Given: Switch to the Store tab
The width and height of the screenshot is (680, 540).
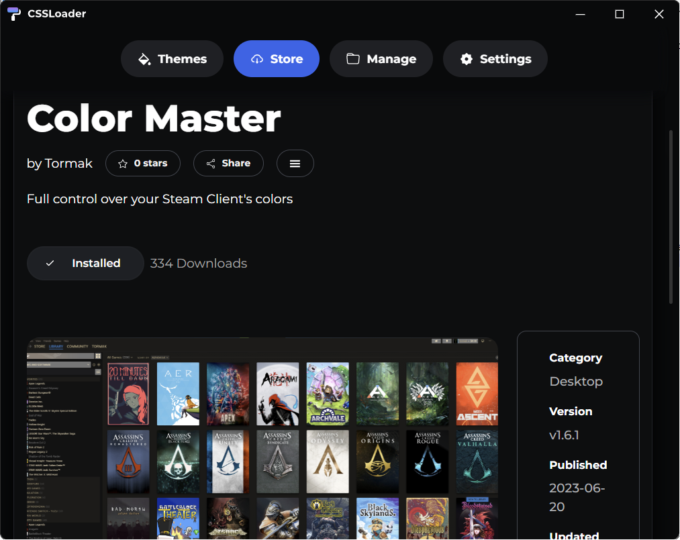Looking at the screenshot, I should (277, 58).
